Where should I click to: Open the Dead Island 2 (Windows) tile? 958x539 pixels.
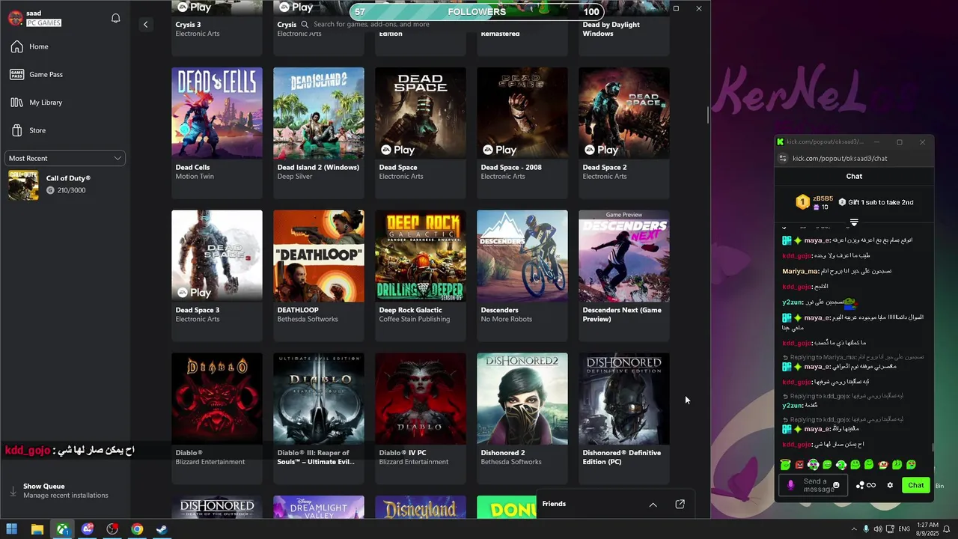[319, 133]
